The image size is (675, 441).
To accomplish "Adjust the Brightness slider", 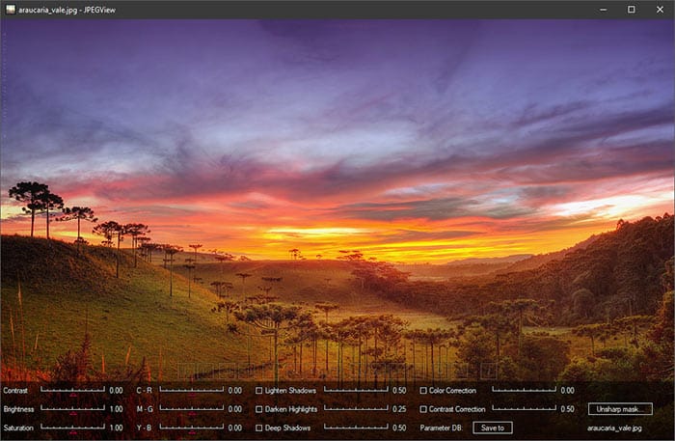I will (72, 409).
